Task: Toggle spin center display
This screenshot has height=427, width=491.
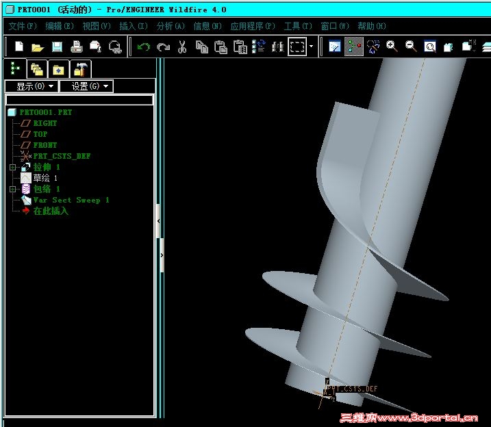Action: click(x=354, y=47)
